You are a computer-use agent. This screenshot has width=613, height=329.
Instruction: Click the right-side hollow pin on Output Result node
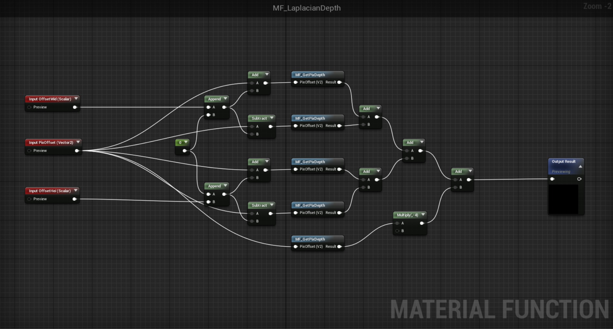pos(579,179)
